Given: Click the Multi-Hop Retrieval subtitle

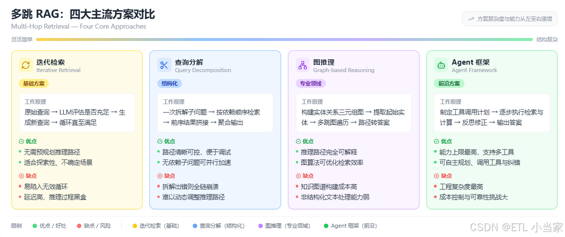Looking at the screenshot, I should point(78,26).
